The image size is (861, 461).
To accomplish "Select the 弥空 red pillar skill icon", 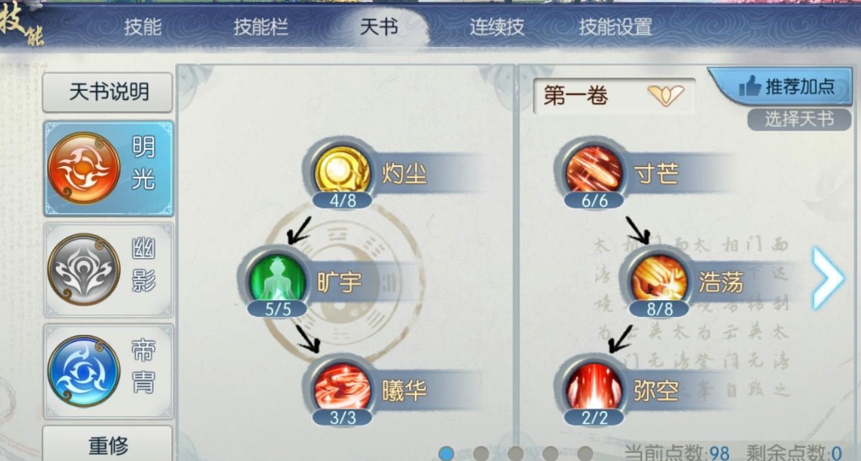I will [594, 387].
